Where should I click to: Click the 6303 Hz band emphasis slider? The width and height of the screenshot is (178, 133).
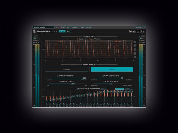[104, 96]
